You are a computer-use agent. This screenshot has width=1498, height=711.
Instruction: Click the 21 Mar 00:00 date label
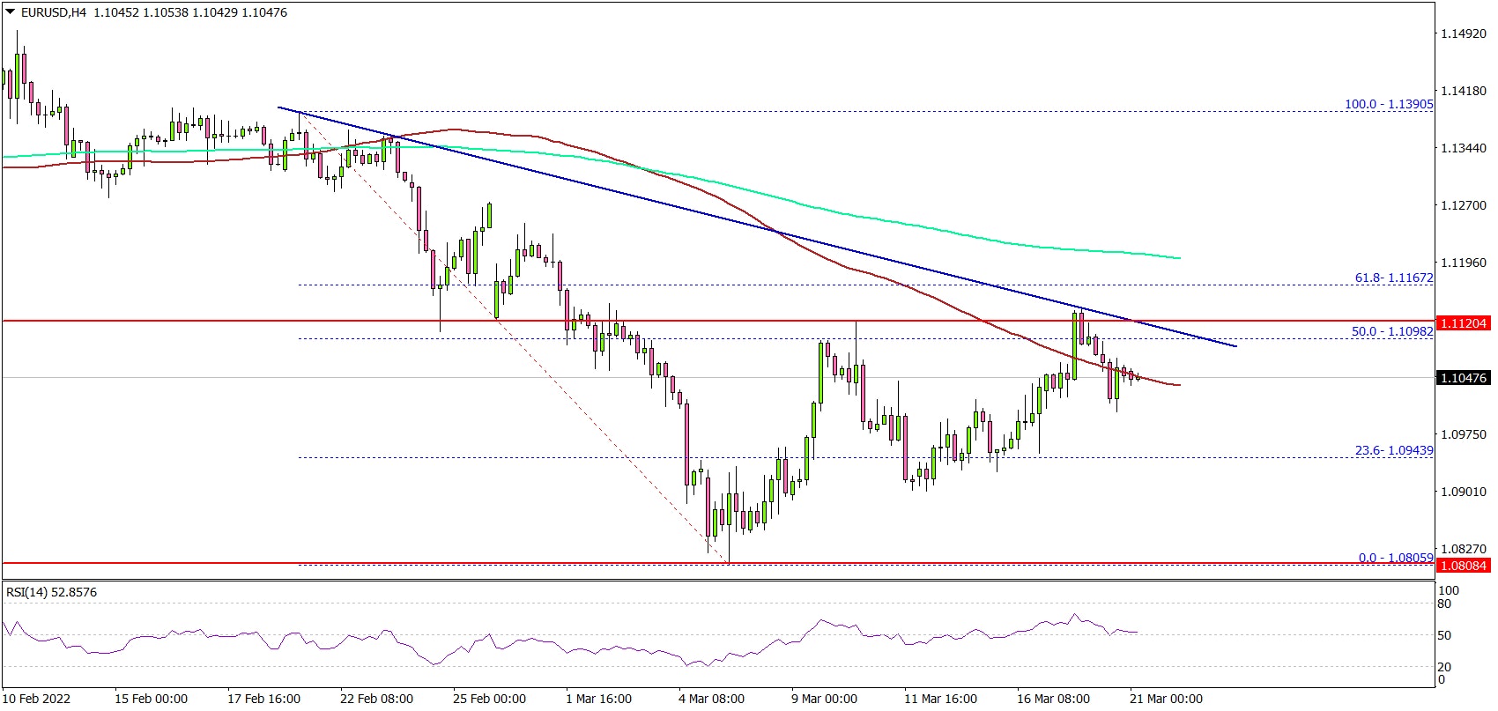coord(1167,699)
